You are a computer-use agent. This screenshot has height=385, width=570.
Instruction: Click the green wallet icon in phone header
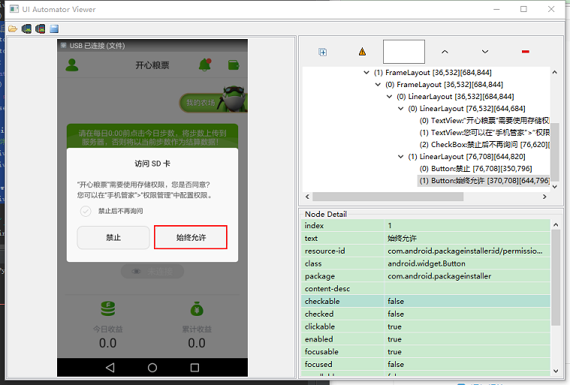pyautogui.click(x=234, y=65)
